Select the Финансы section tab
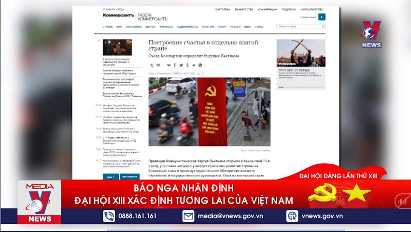This screenshot has width=411, height=232. (x=166, y=27)
